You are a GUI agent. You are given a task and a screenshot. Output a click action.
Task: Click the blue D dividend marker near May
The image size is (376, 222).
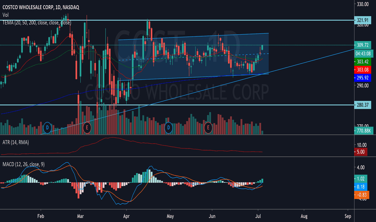click(168, 128)
